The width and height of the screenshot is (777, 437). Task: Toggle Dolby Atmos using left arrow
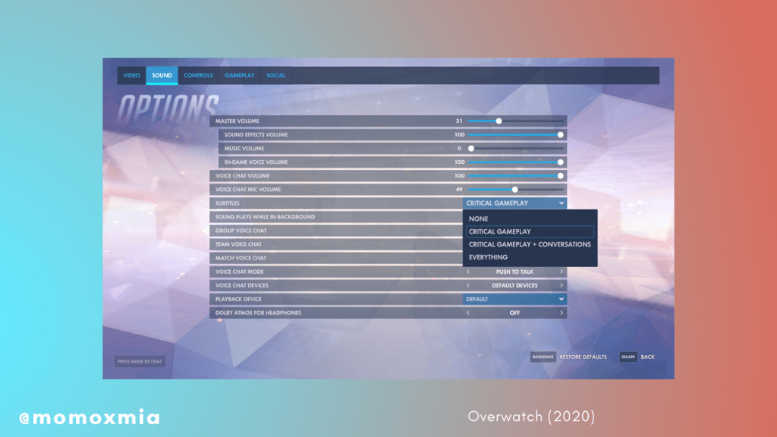click(467, 313)
